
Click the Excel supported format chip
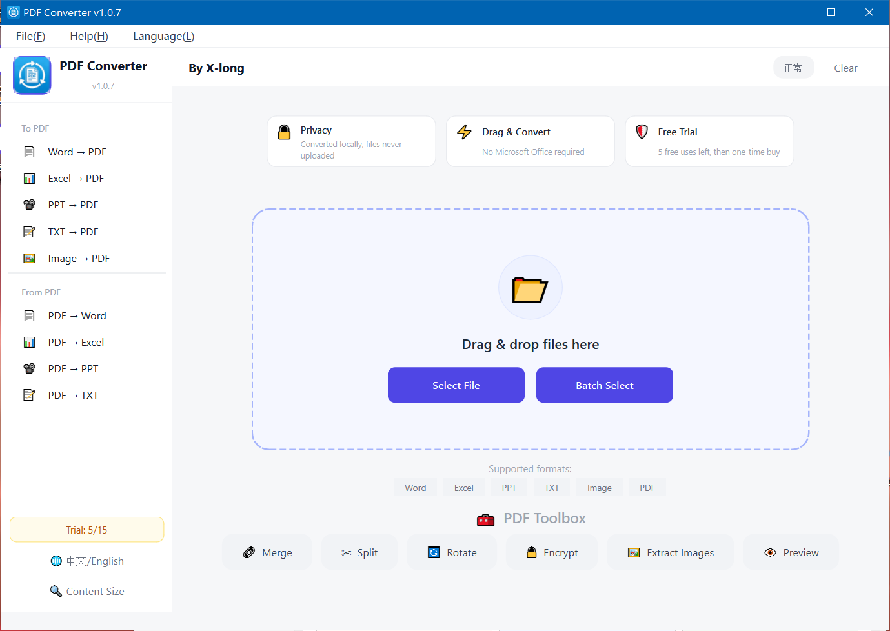(463, 488)
